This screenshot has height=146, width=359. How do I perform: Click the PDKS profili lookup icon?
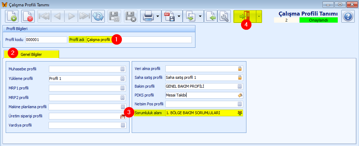(240, 95)
